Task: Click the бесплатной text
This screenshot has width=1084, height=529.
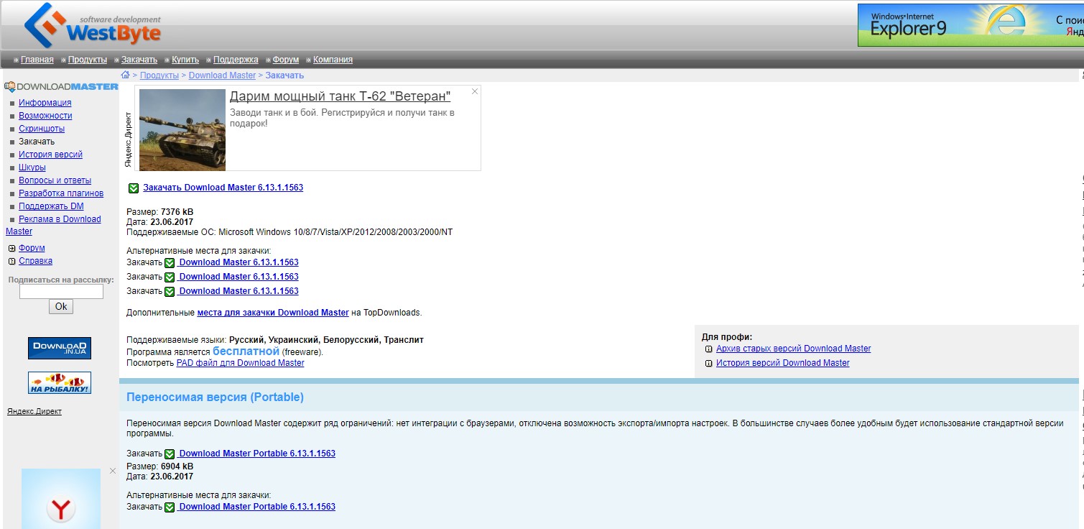Action: pyautogui.click(x=246, y=351)
